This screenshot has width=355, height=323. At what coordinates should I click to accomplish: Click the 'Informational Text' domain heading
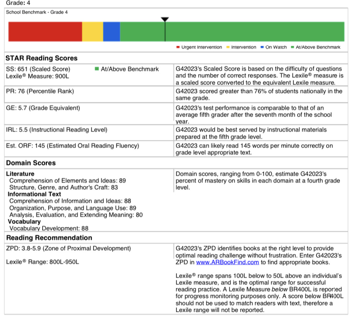pos(34,194)
